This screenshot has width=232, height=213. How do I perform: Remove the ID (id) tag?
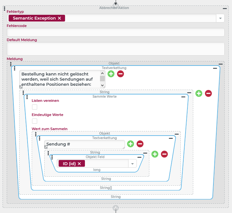coord(79,164)
